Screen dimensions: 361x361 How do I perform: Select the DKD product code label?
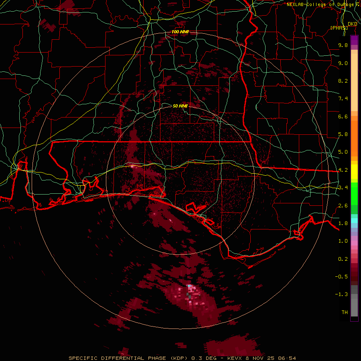click(353, 24)
